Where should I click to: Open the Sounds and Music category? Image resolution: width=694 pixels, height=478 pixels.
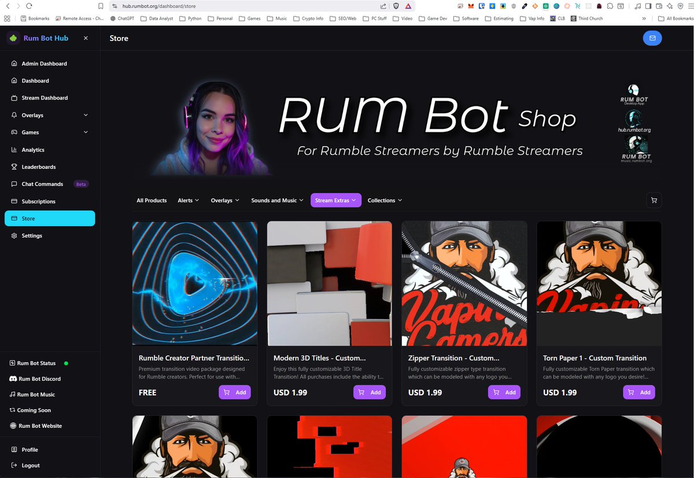276,200
